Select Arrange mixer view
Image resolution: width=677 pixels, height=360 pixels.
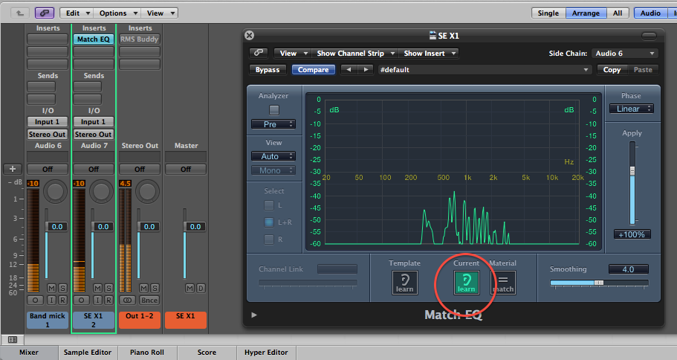pyautogui.click(x=586, y=13)
